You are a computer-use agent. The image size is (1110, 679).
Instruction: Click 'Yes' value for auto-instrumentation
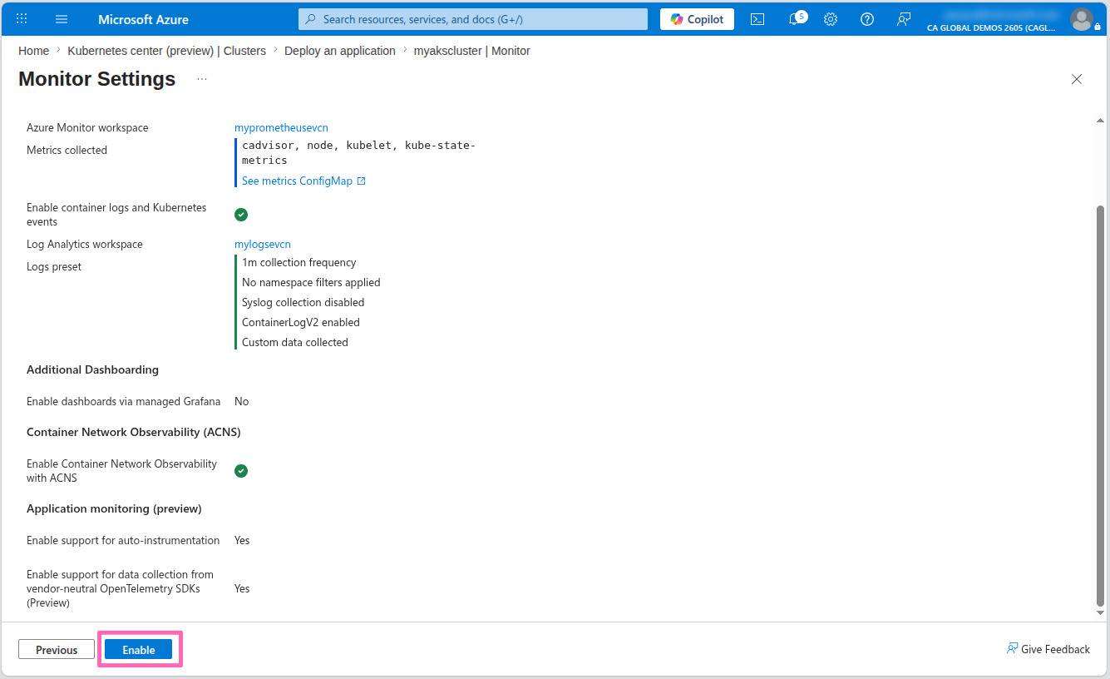(x=242, y=541)
